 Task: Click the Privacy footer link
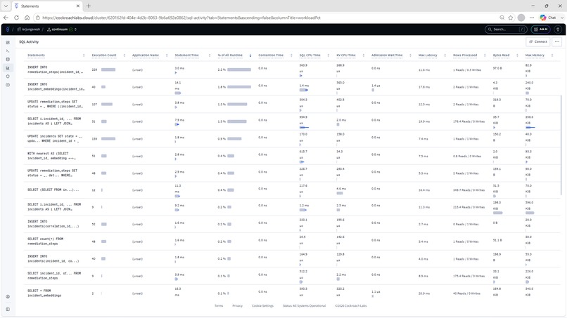pos(237,306)
